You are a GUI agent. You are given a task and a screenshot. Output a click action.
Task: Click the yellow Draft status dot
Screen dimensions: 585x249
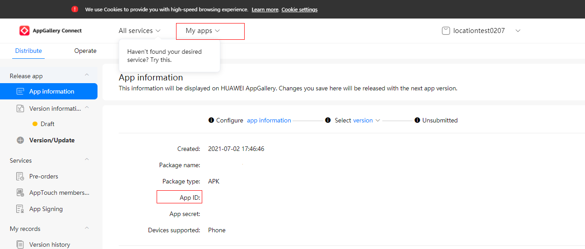tap(35, 124)
